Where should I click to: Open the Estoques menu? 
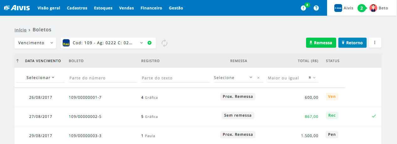[103, 8]
